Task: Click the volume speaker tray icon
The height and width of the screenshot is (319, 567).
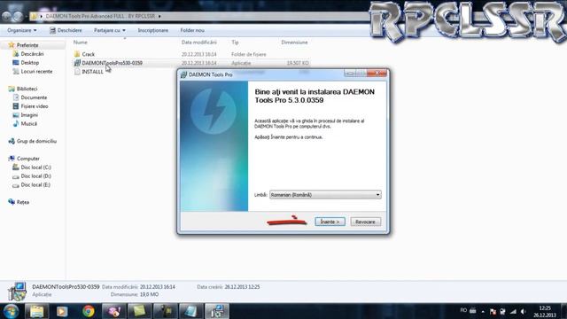Action: pyautogui.click(x=524, y=311)
